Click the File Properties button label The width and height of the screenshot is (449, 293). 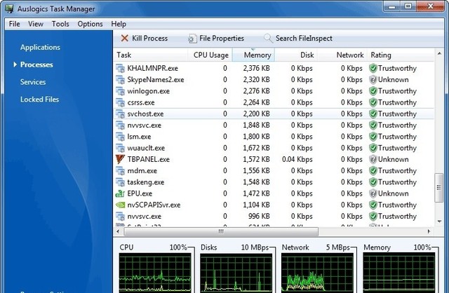point(222,39)
